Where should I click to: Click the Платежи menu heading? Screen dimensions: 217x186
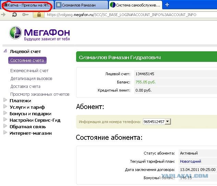[x=20, y=101]
